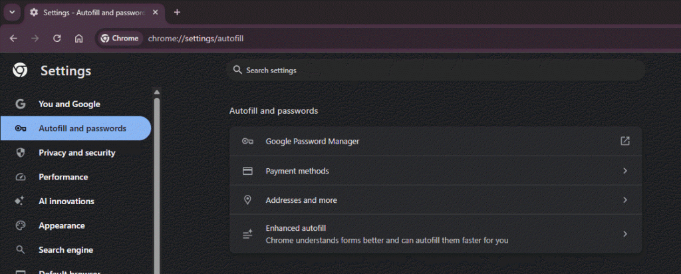681x274 pixels.
Task: Focus the Search settings field
Action: click(x=436, y=70)
